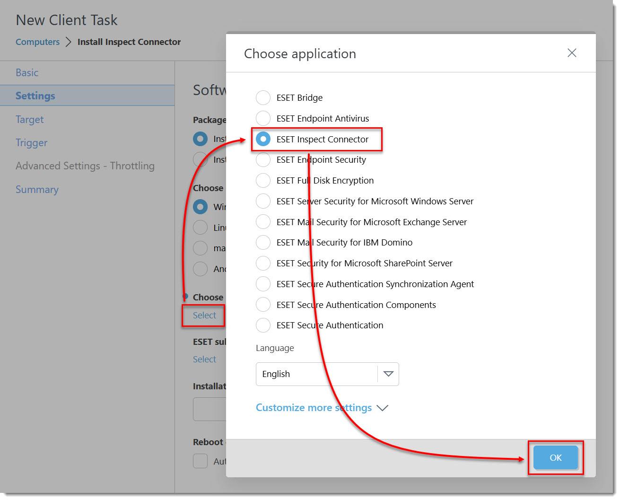Confirm the application choice with OK
This screenshot has height=500, width=620.
[556, 457]
